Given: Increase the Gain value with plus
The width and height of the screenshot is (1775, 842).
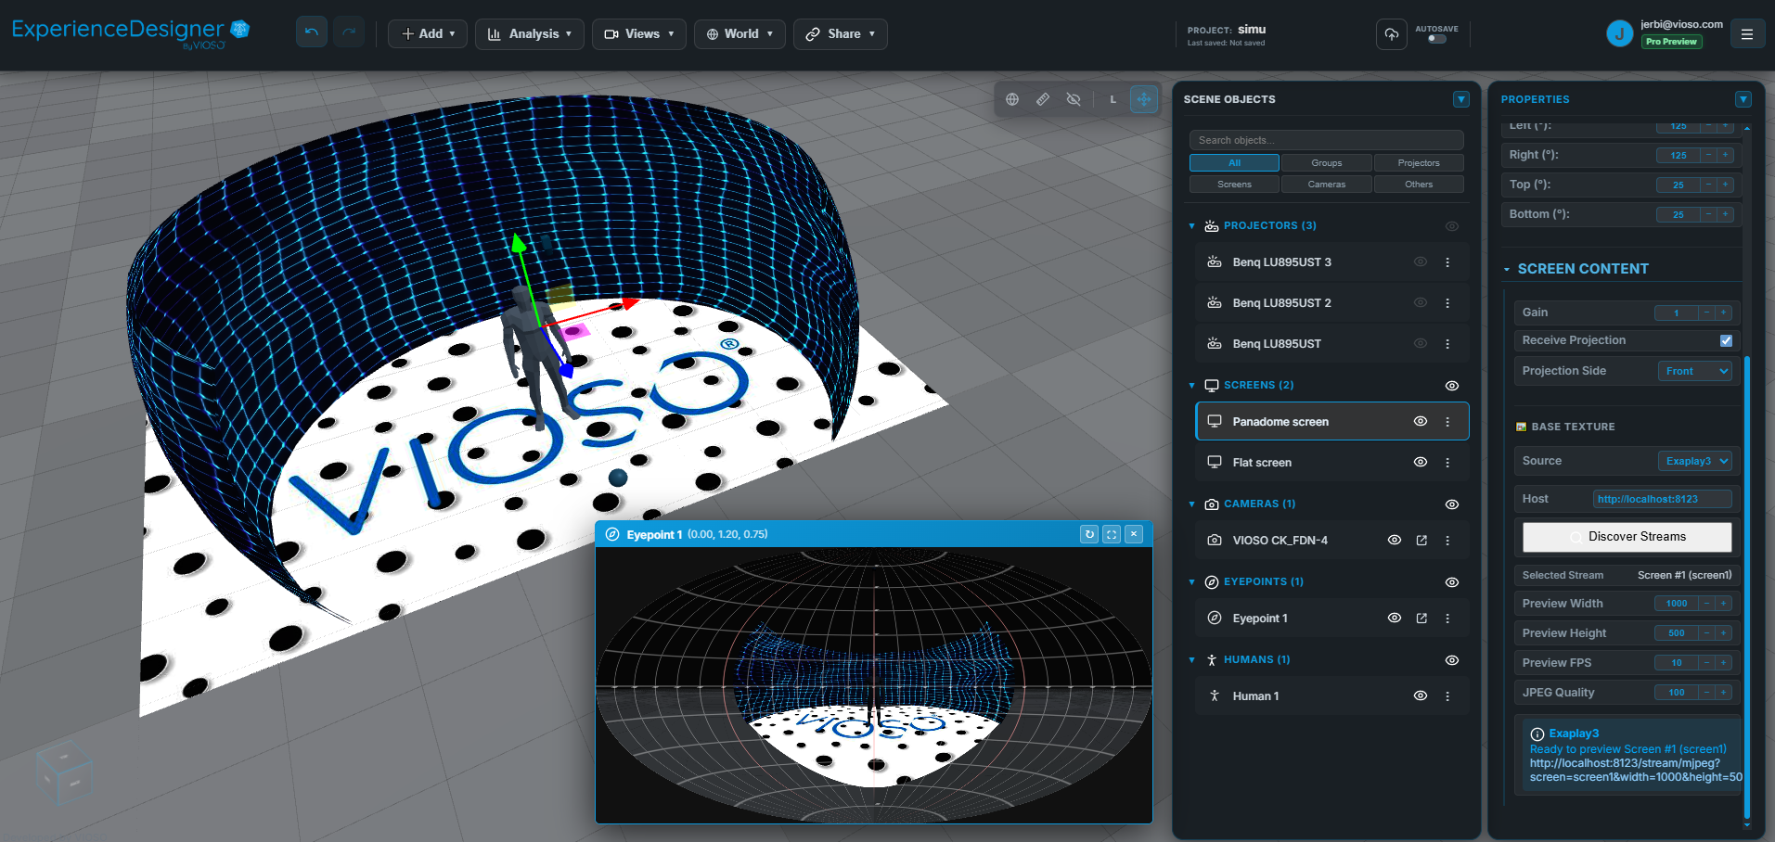Looking at the screenshot, I should point(1724,313).
